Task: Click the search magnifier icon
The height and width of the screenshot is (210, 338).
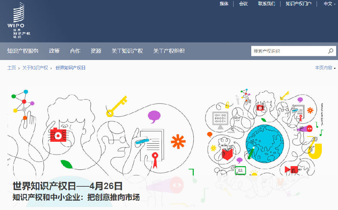Action: [x=330, y=51]
